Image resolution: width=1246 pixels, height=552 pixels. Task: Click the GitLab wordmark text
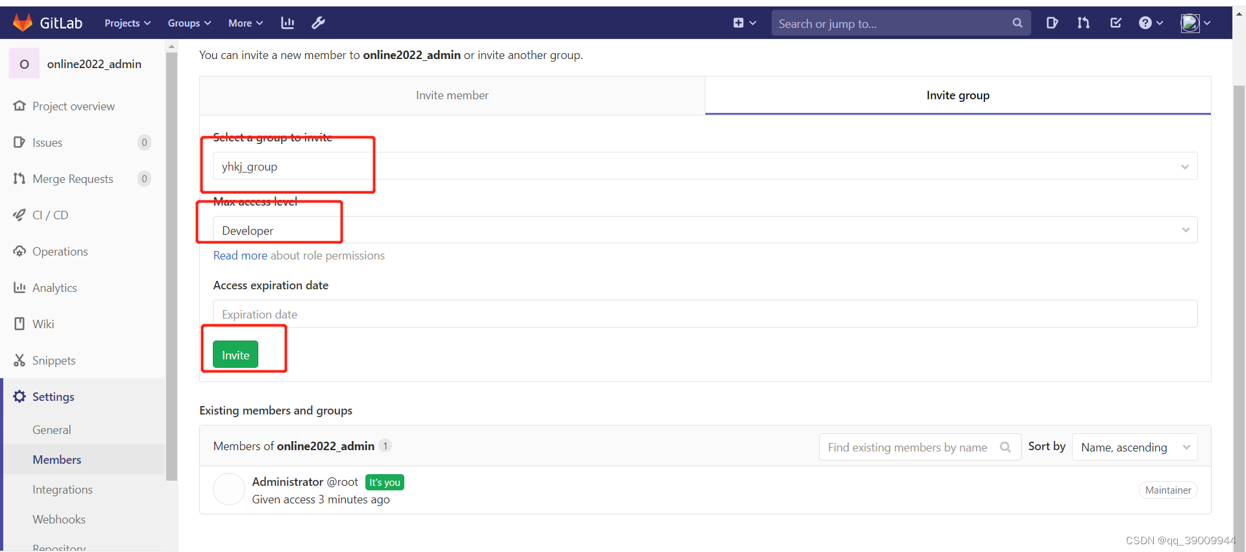[61, 23]
